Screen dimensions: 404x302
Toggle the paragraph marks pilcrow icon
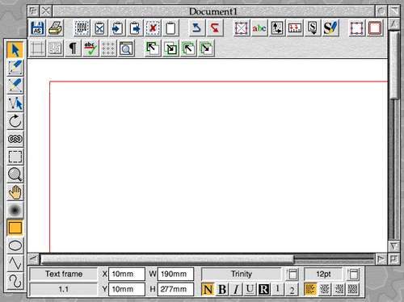[73, 48]
